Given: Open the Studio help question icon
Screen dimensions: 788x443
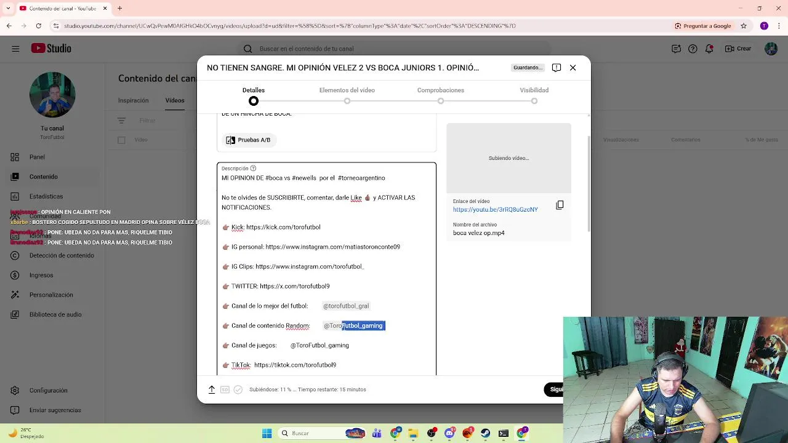Looking at the screenshot, I should point(693,49).
